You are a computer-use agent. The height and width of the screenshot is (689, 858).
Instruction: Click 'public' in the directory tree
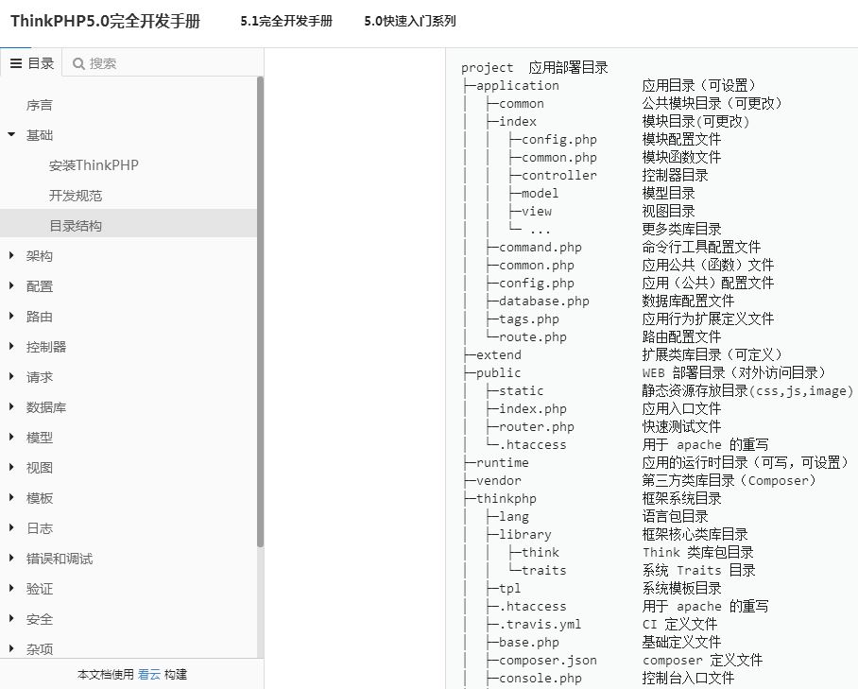(499, 373)
